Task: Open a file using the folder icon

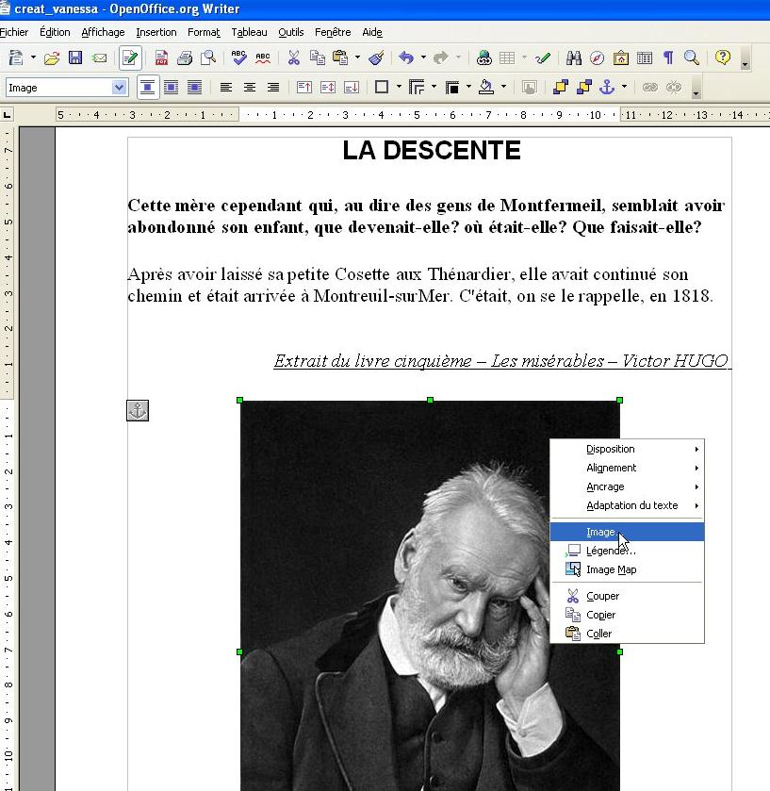Action: [52, 58]
